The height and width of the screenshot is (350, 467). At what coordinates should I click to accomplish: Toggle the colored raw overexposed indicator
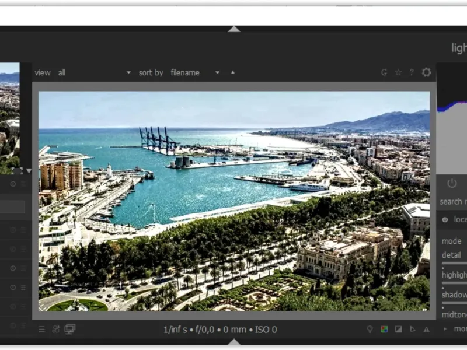click(x=384, y=329)
